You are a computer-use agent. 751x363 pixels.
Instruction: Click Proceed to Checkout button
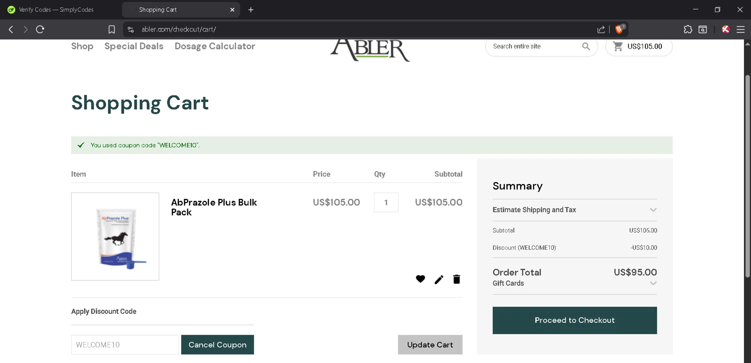point(575,320)
